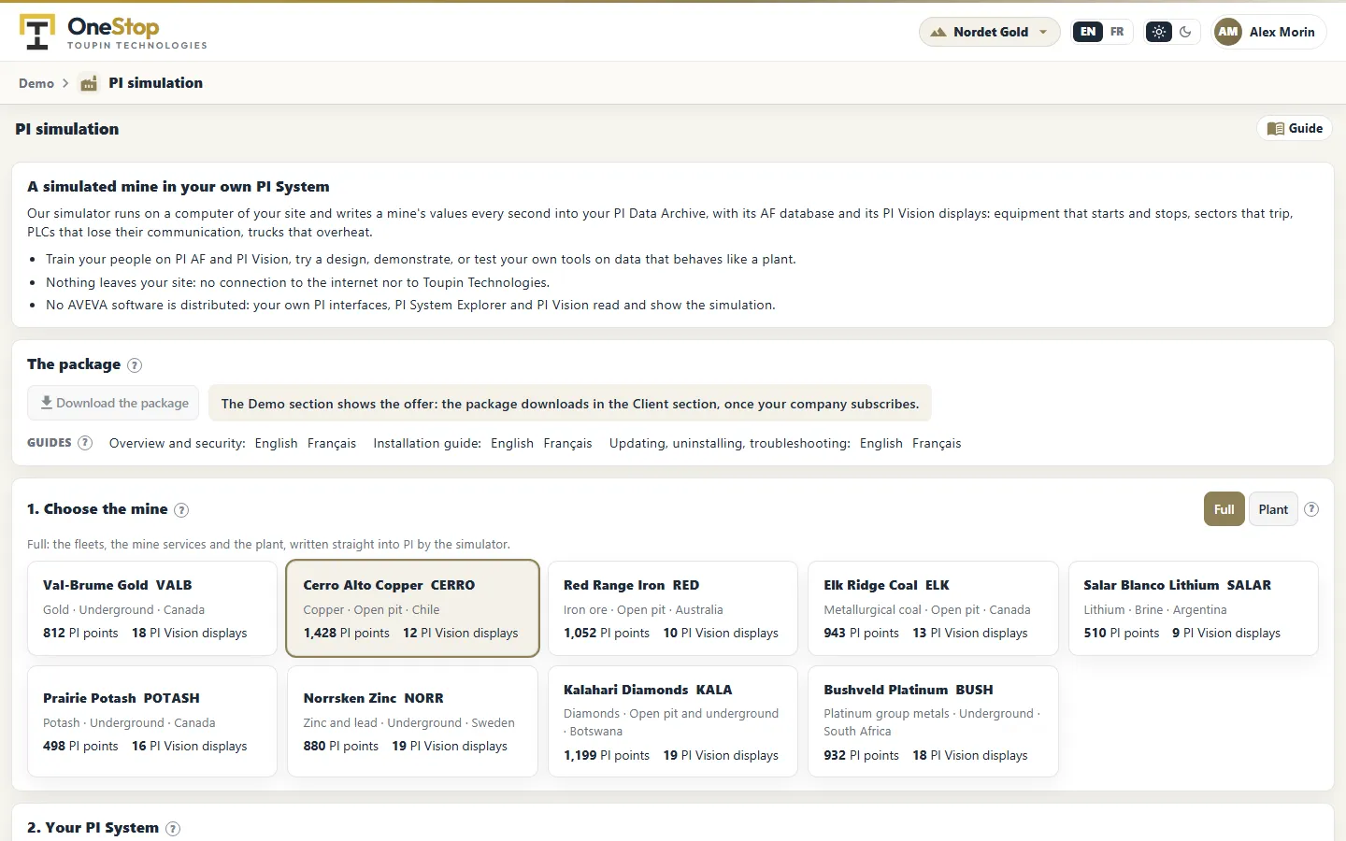The width and height of the screenshot is (1346, 841).
Task: Click the help icon beside The package
Action: click(x=135, y=365)
